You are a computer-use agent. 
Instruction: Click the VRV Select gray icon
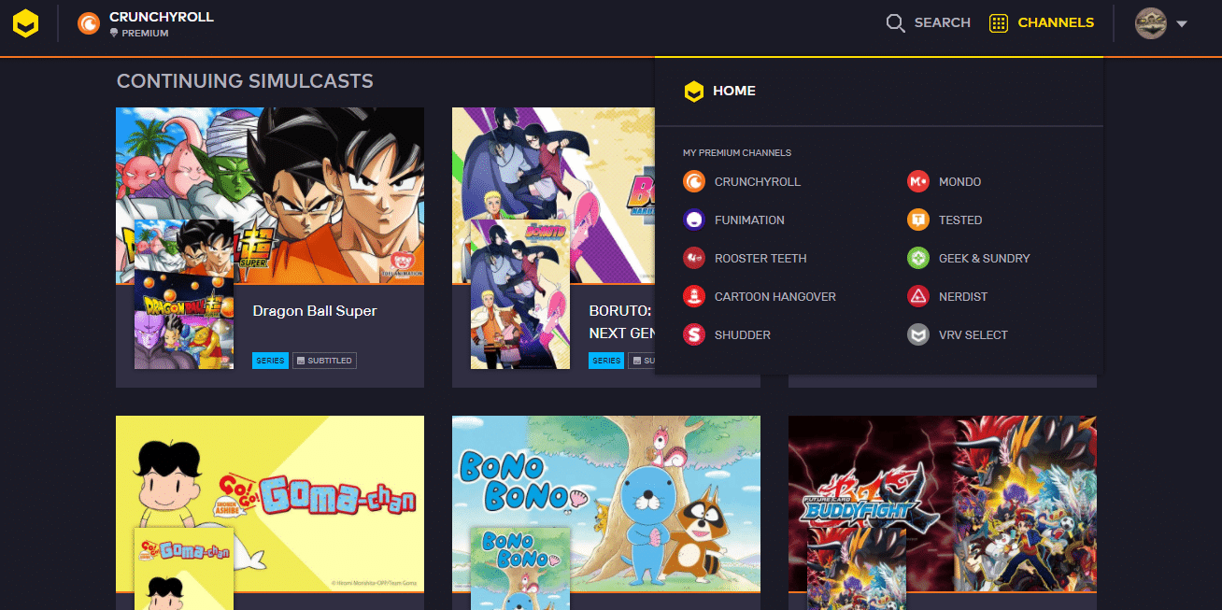pyautogui.click(x=918, y=334)
